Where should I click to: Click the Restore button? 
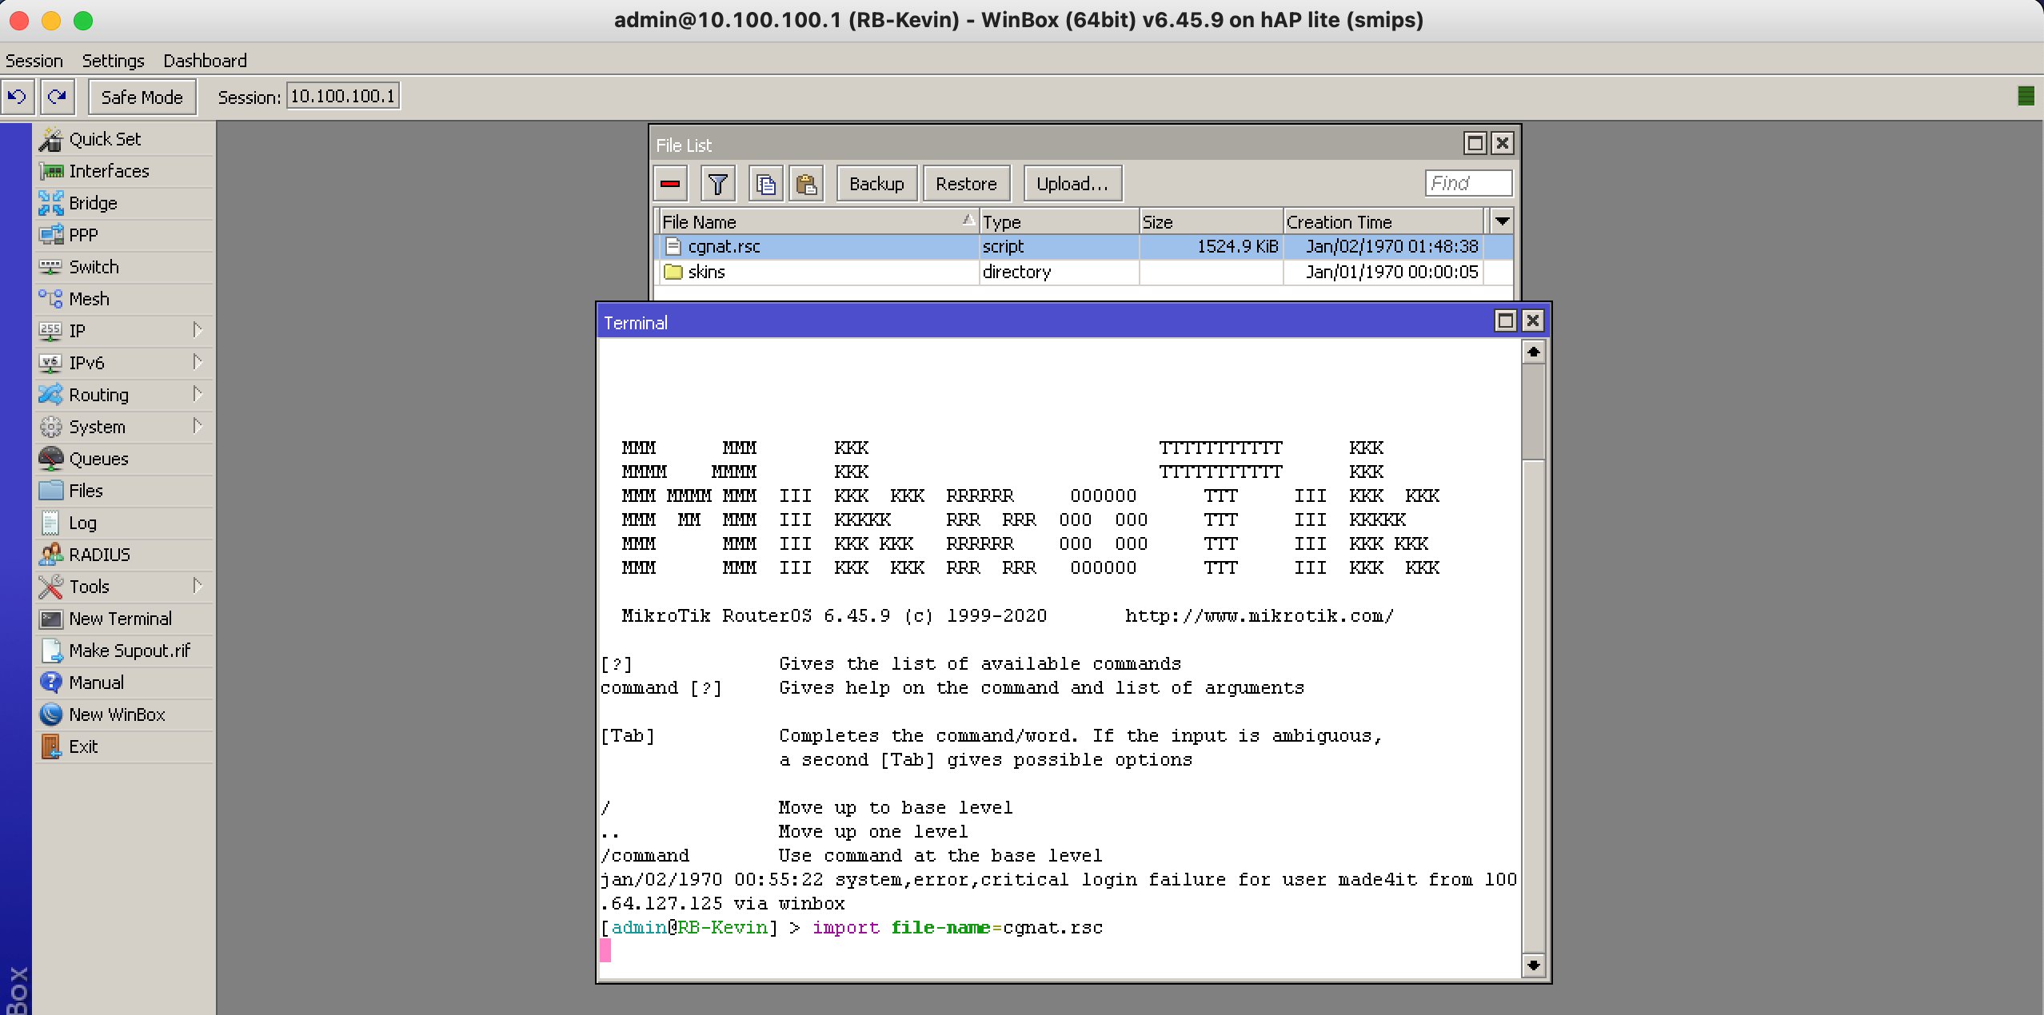point(966,184)
